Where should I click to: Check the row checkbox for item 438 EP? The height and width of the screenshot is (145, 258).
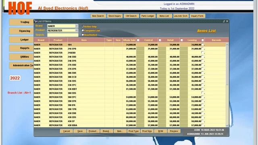click(202, 121)
